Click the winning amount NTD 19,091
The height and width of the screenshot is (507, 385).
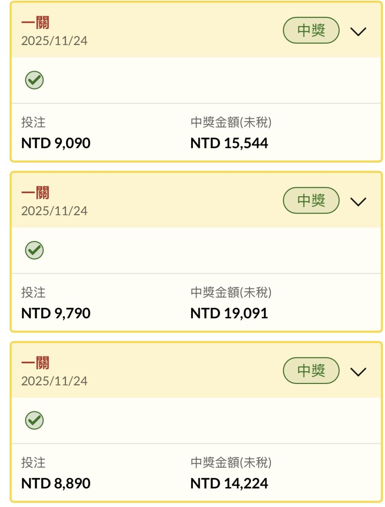click(229, 313)
